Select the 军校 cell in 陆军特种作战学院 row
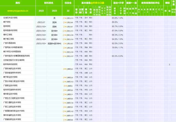 click(x=90, y=64)
